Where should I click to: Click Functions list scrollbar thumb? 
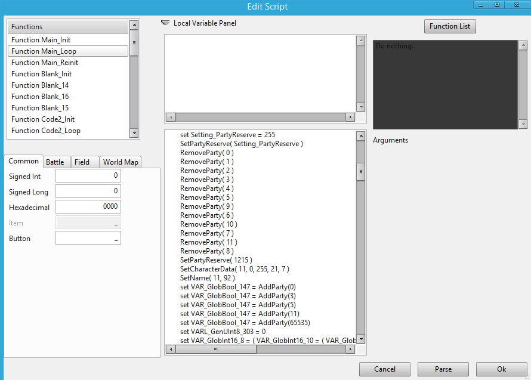click(x=134, y=43)
